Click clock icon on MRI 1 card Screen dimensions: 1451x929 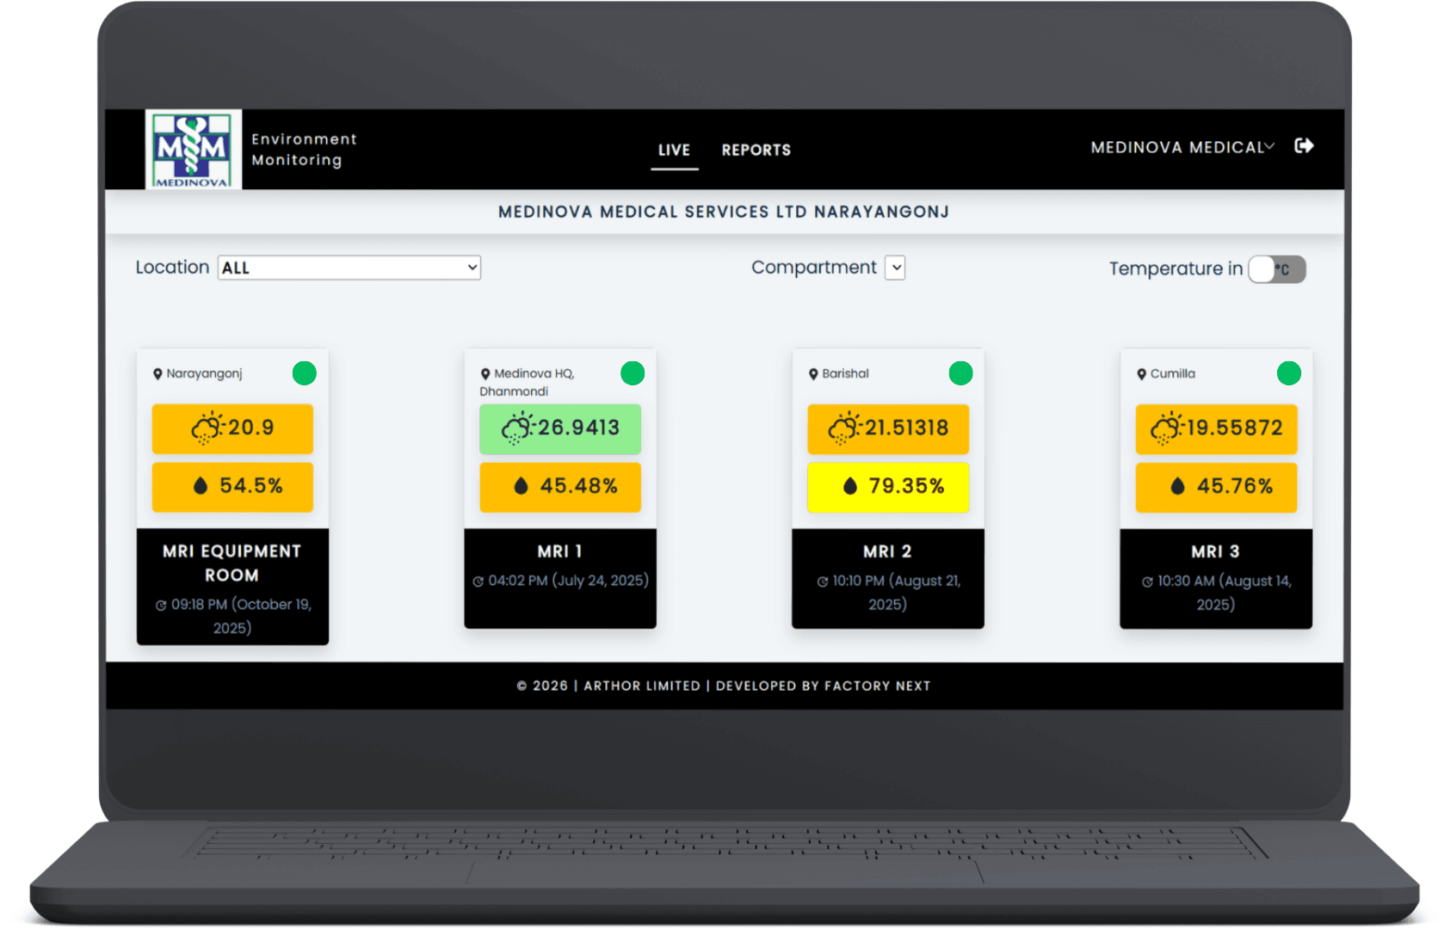(479, 581)
